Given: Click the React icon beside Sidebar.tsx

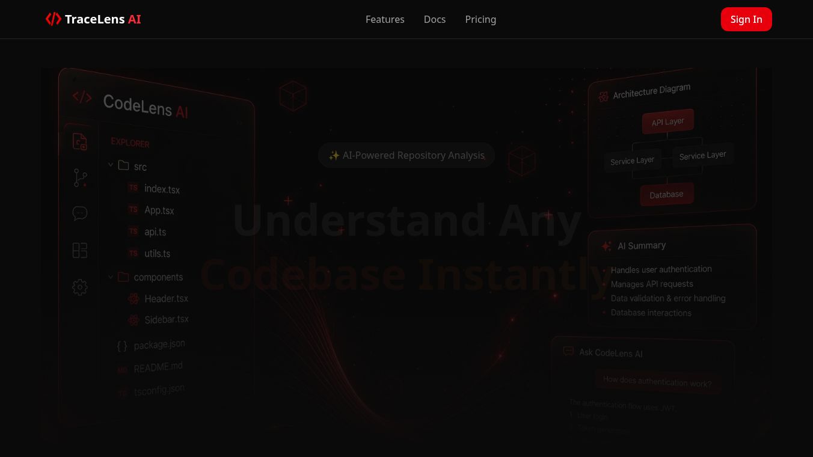Looking at the screenshot, I should pyautogui.click(x=133, y=320).
